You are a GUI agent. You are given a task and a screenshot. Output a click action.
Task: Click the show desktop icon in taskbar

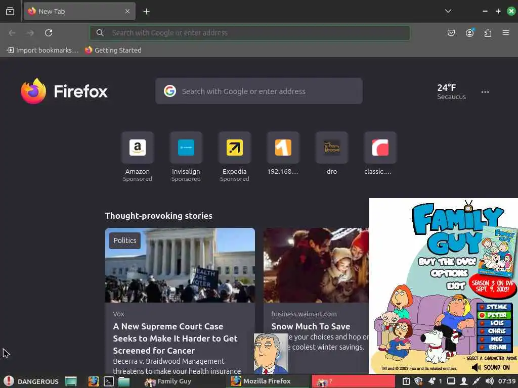[x=71, y=381]
